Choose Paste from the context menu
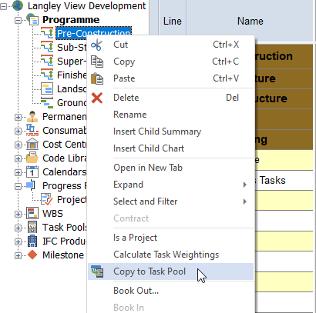Image resolution: width=316 pixels, height=313 pixels. 170,78
